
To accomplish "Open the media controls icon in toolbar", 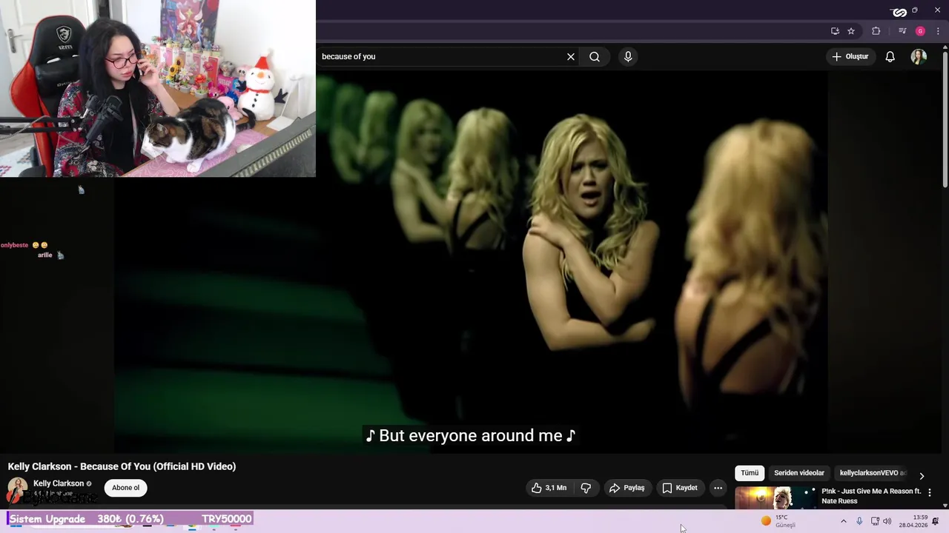I will coord(902,31).
